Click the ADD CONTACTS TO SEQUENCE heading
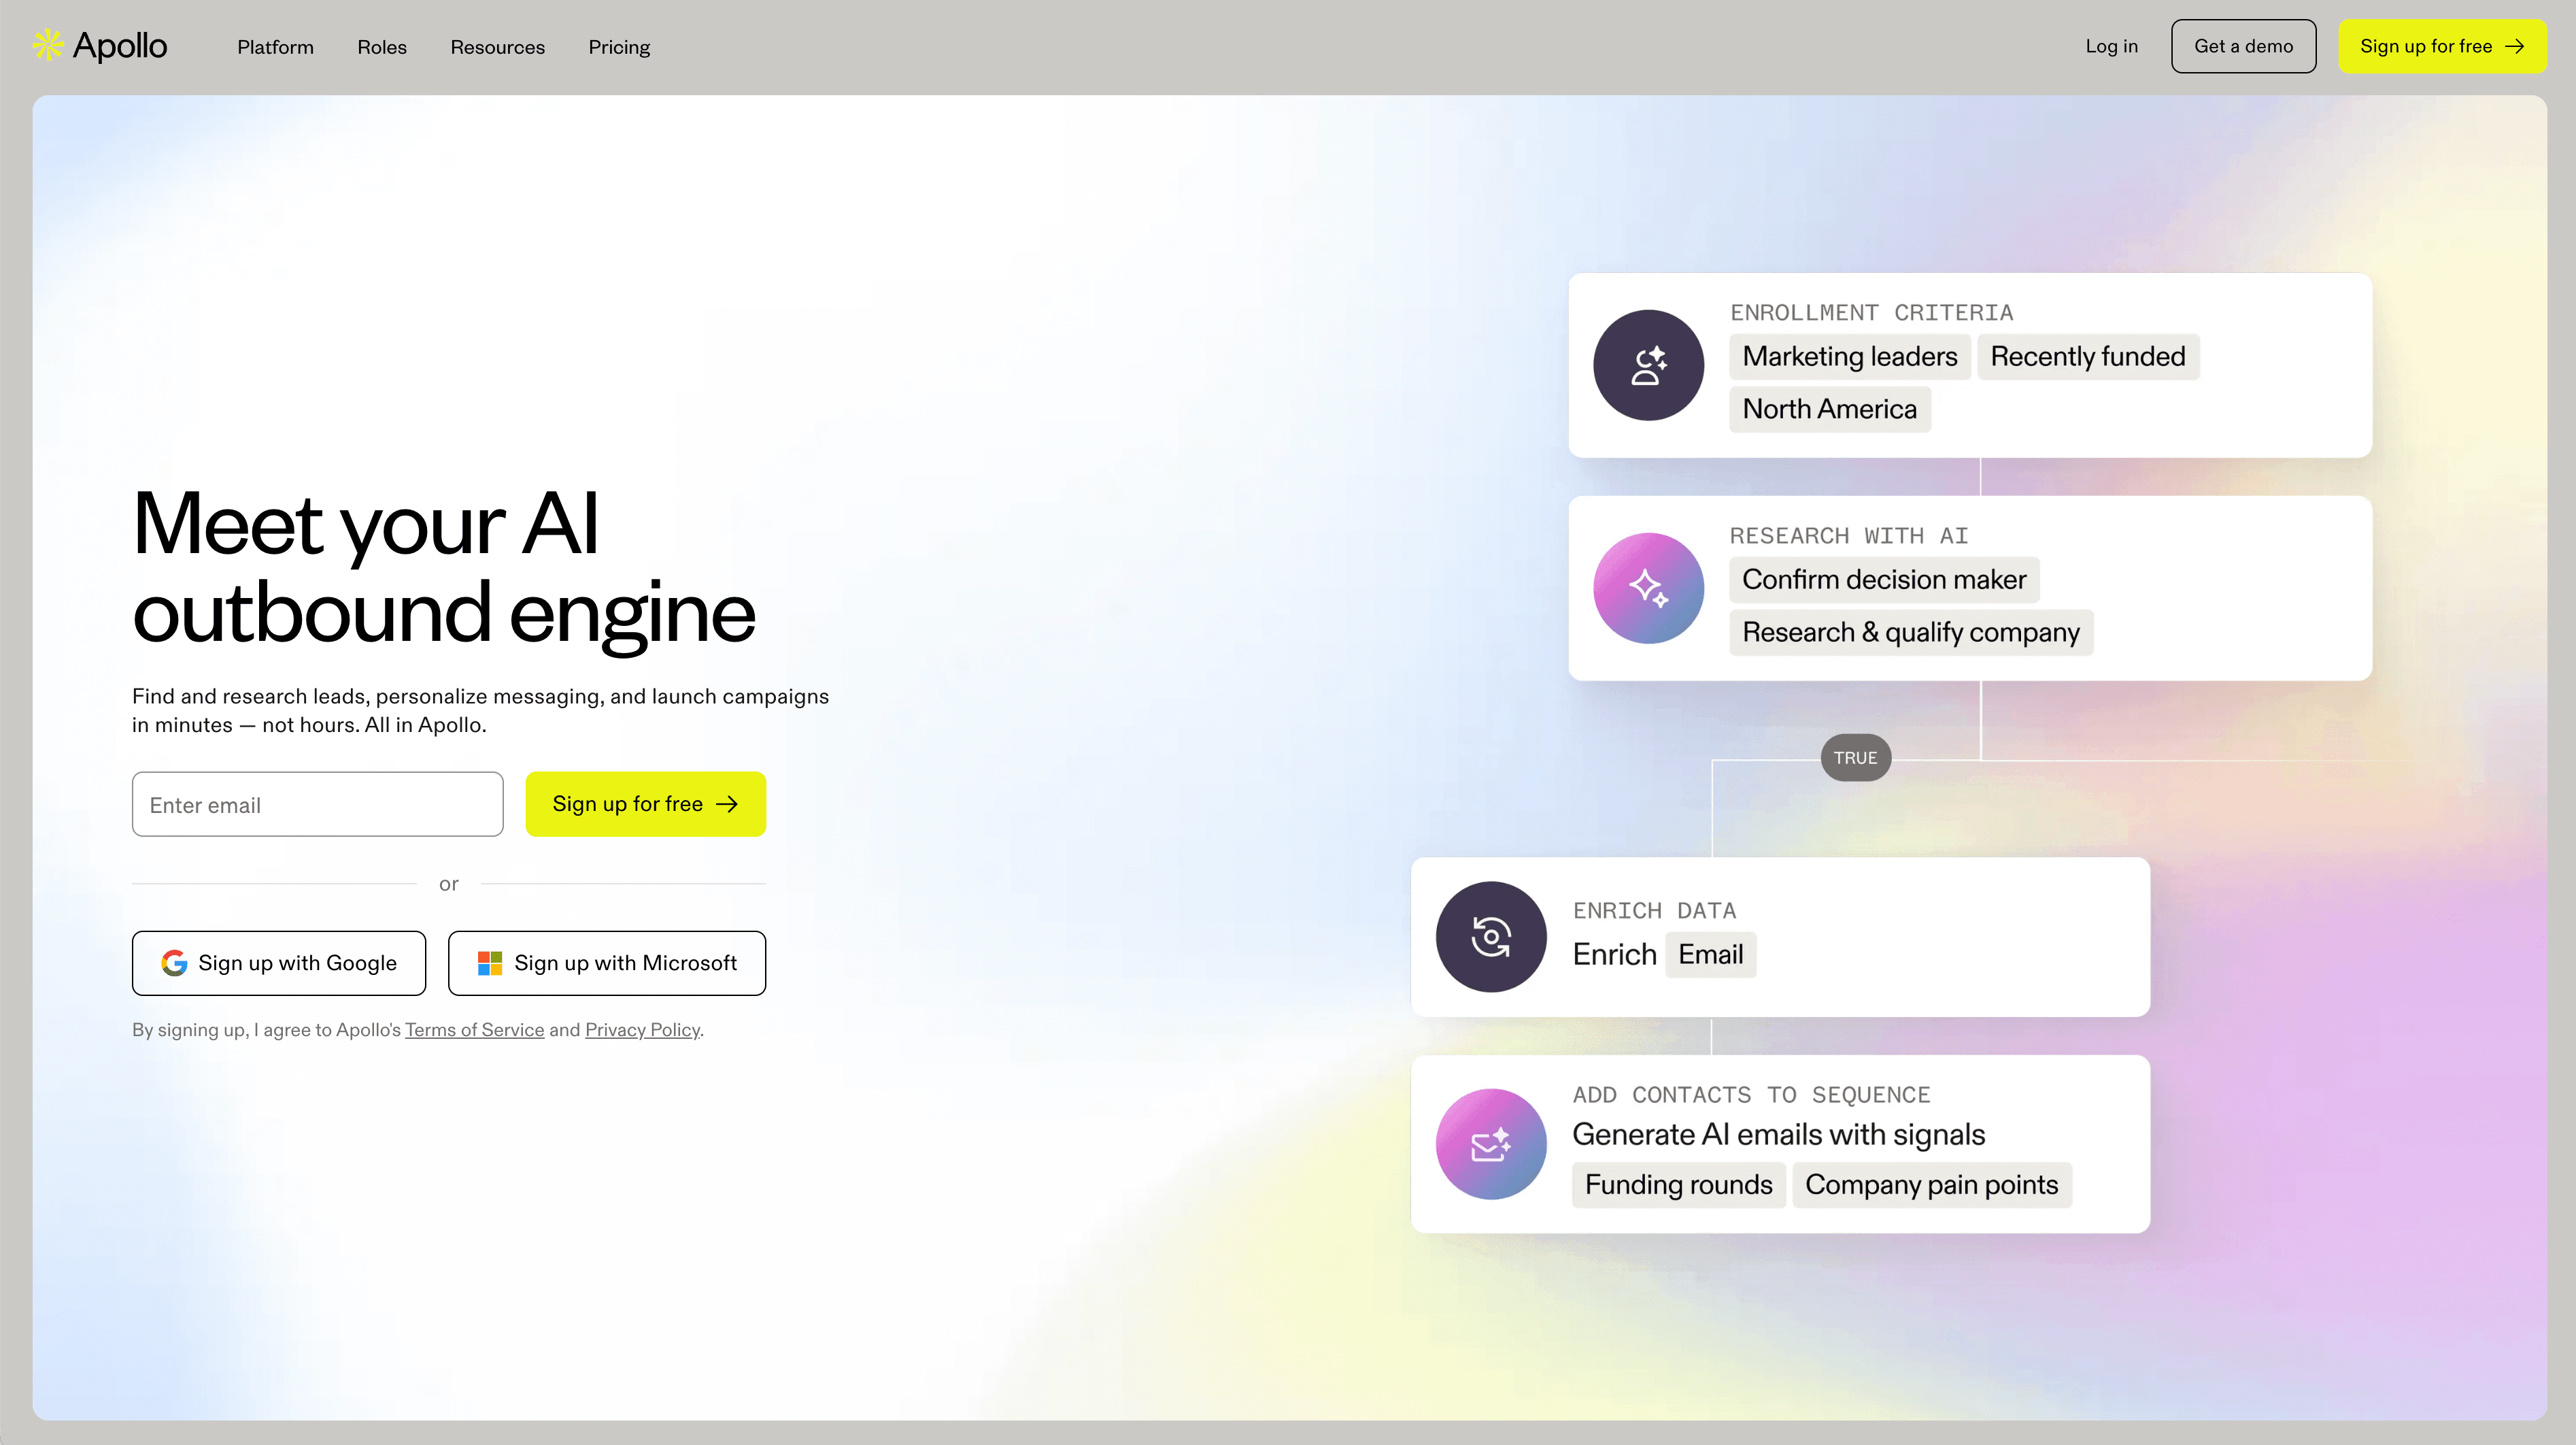Screen dimensions: 2576x1445 (x=1751, y=1095)
